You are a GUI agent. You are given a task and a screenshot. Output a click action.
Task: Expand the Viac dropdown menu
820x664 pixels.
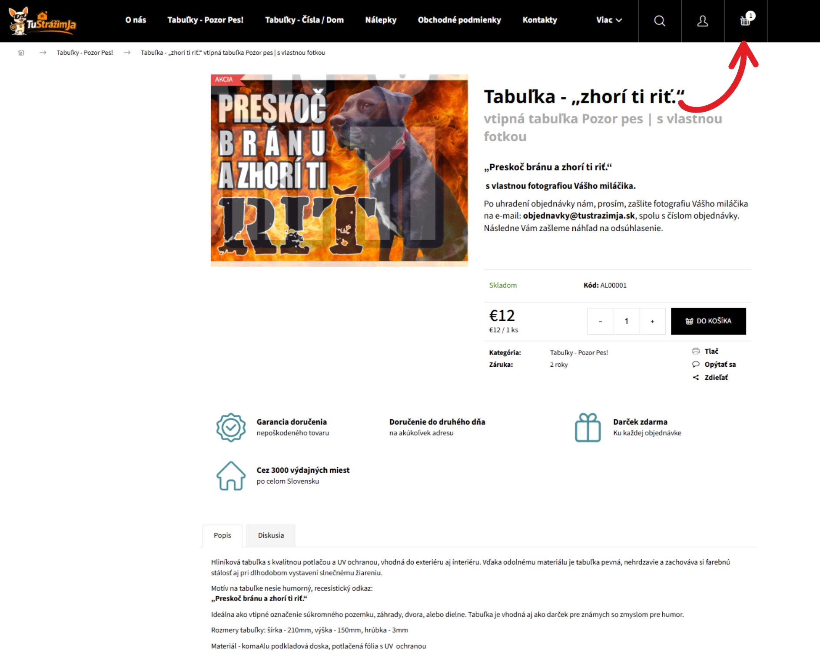click(x=609, y=20)
